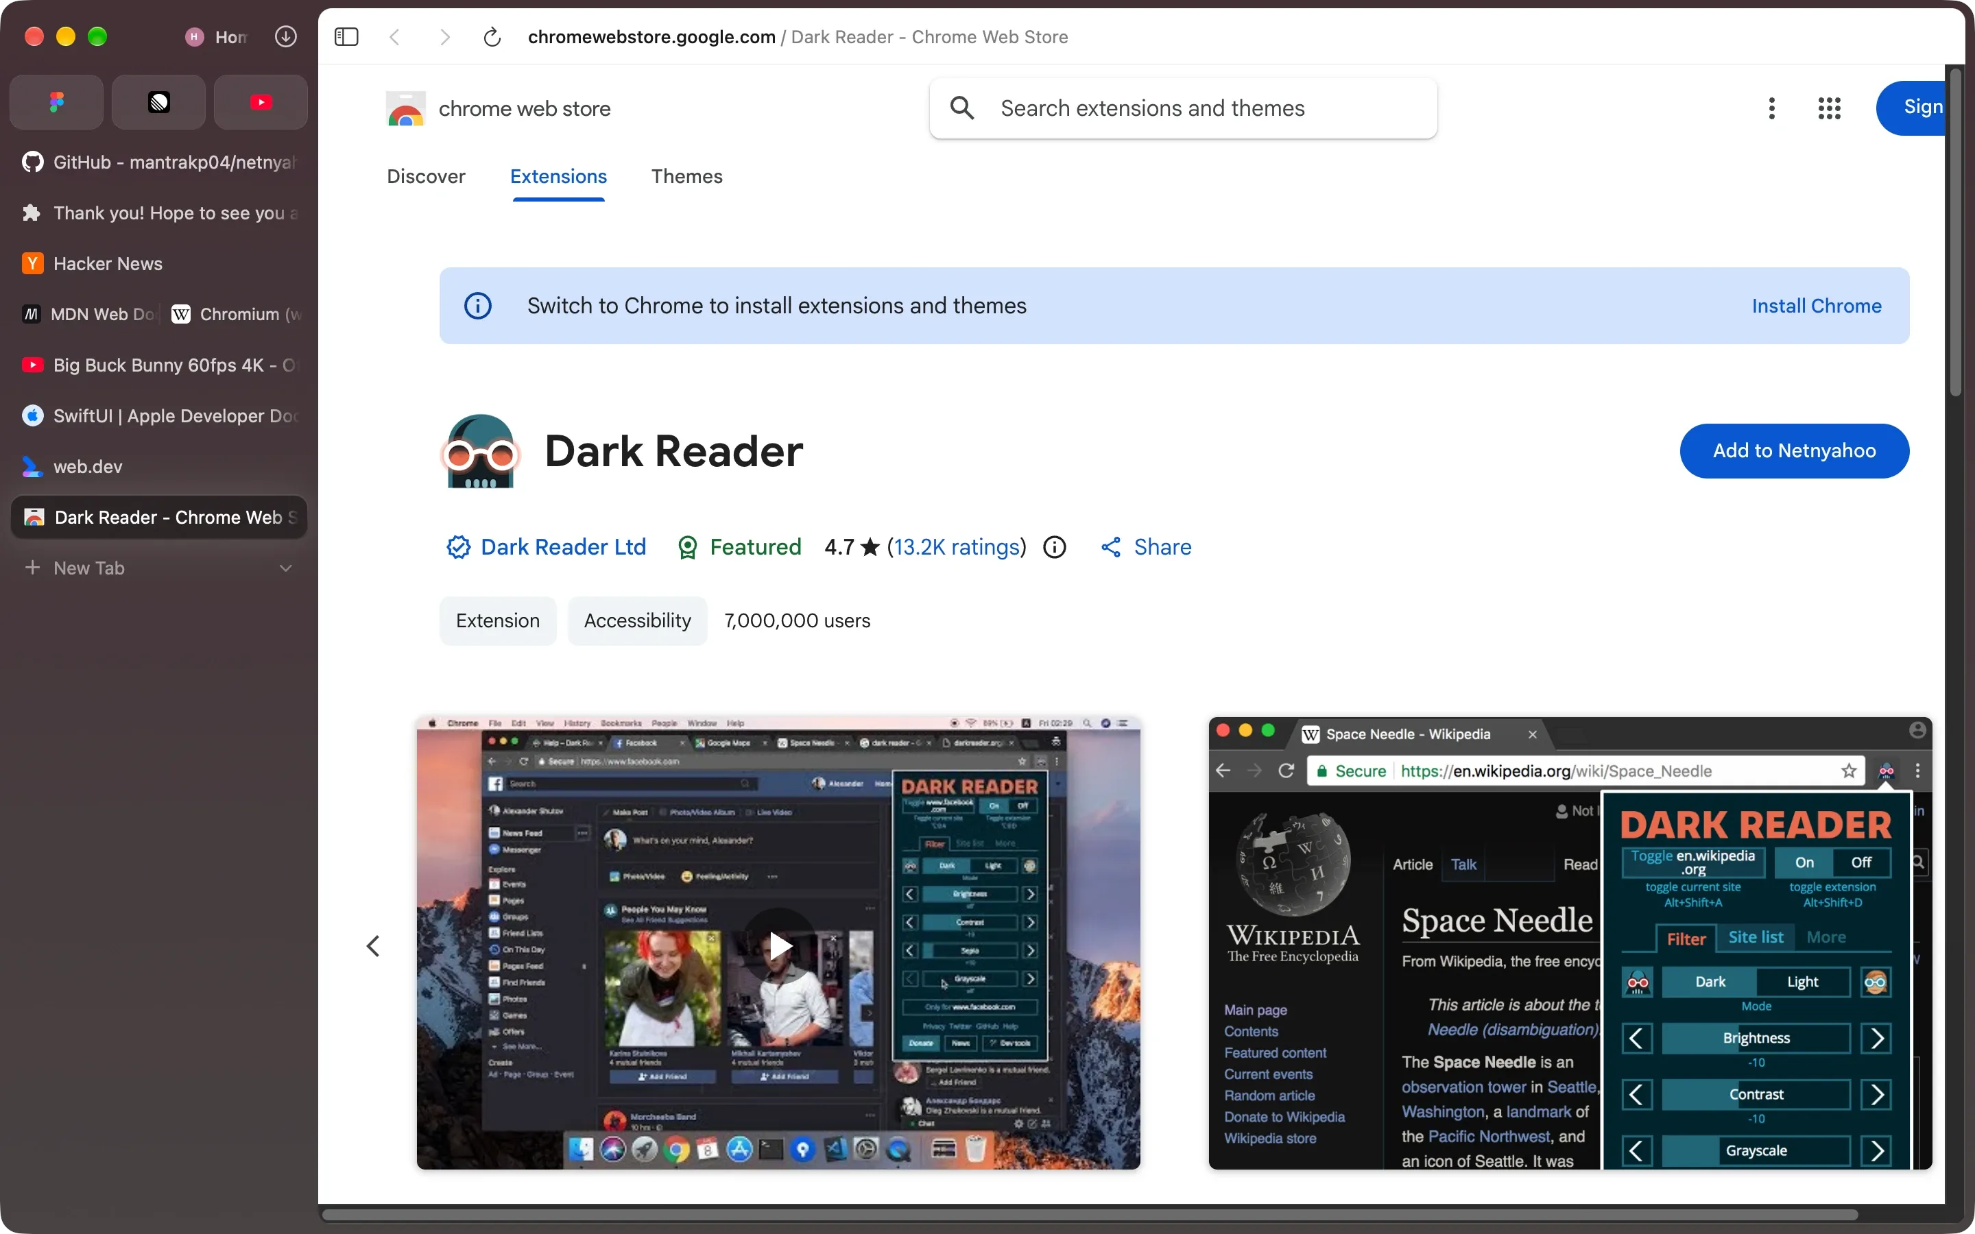Switch to the web.dev tab
Image resolution: width=1975 pixels, height=1234 pixels.
[x=159, y=467]
